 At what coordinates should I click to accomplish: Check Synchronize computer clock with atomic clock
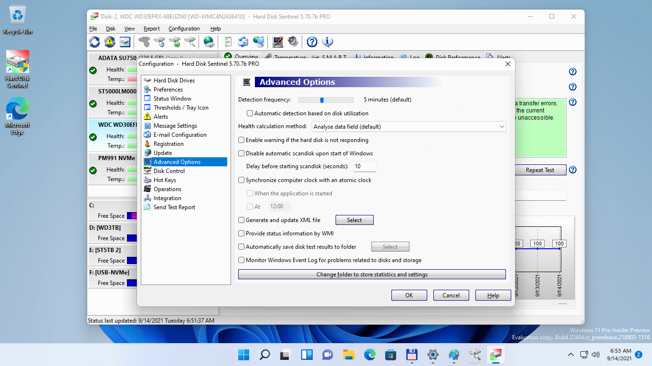point(242,180)
